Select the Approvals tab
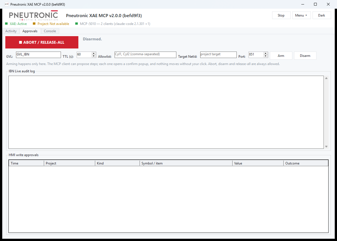 coord(30,31)
